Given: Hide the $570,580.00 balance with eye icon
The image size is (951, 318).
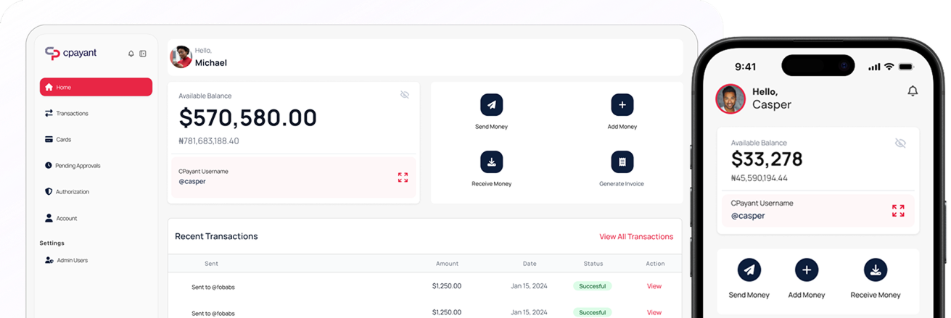Looking at the screenshot, I should (x=405, y=95).
